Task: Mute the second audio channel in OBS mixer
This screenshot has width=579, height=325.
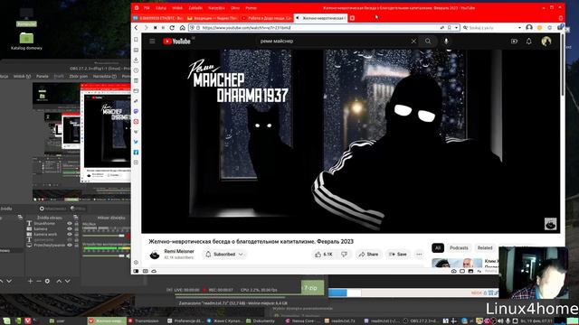Action: [x=128, y=255]
